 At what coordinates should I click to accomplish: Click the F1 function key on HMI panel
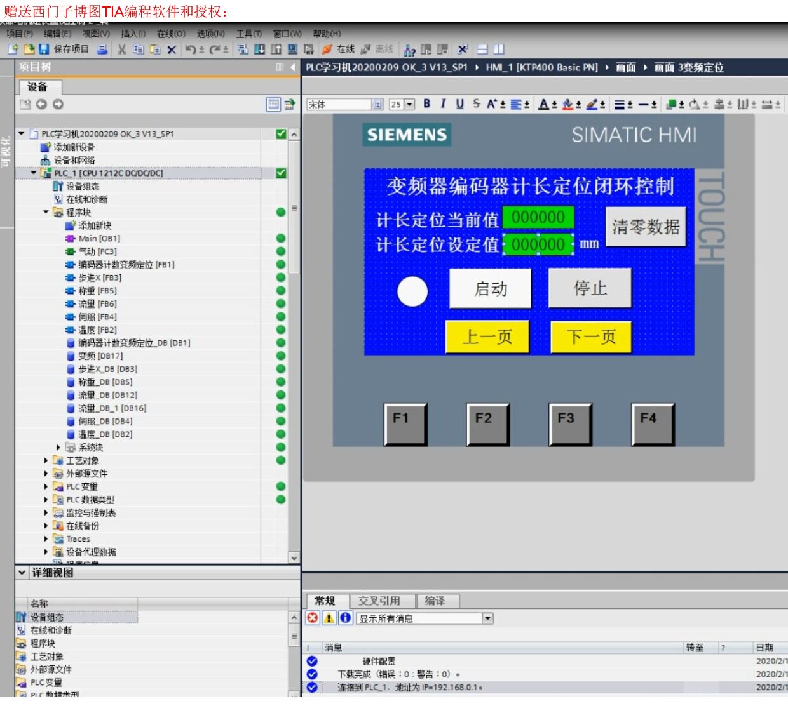pyautogui.click(x=405, y=424)
